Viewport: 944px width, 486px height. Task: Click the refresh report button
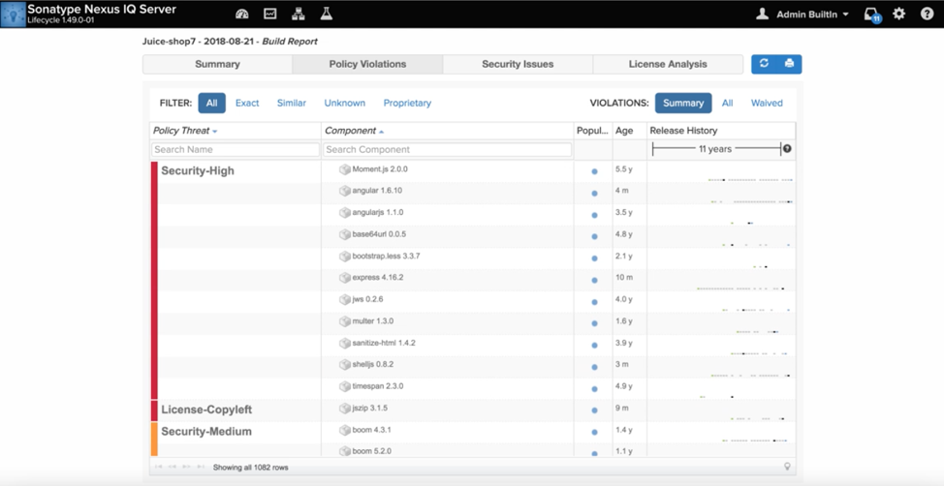[x=764, y=64]
